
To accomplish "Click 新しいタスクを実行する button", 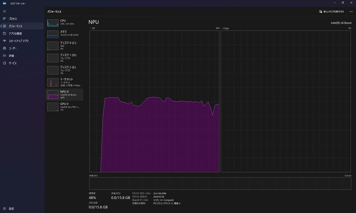I will pos(332,11).
